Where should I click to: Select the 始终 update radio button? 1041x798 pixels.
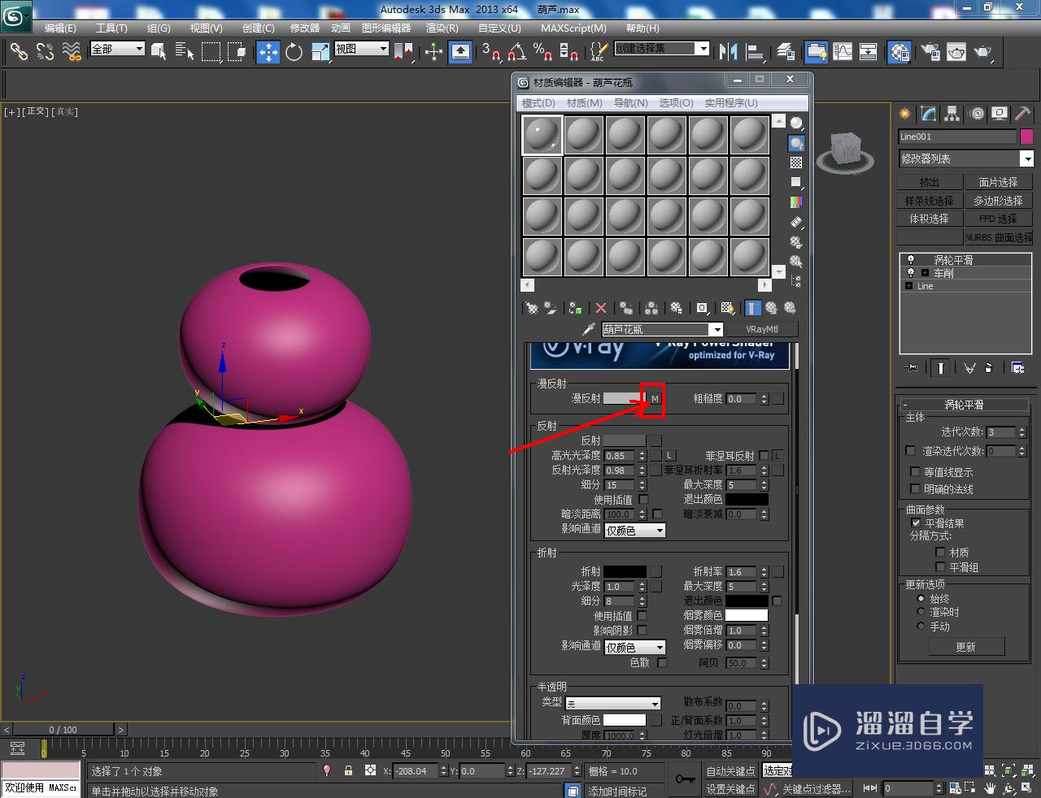tap(921, 598)
